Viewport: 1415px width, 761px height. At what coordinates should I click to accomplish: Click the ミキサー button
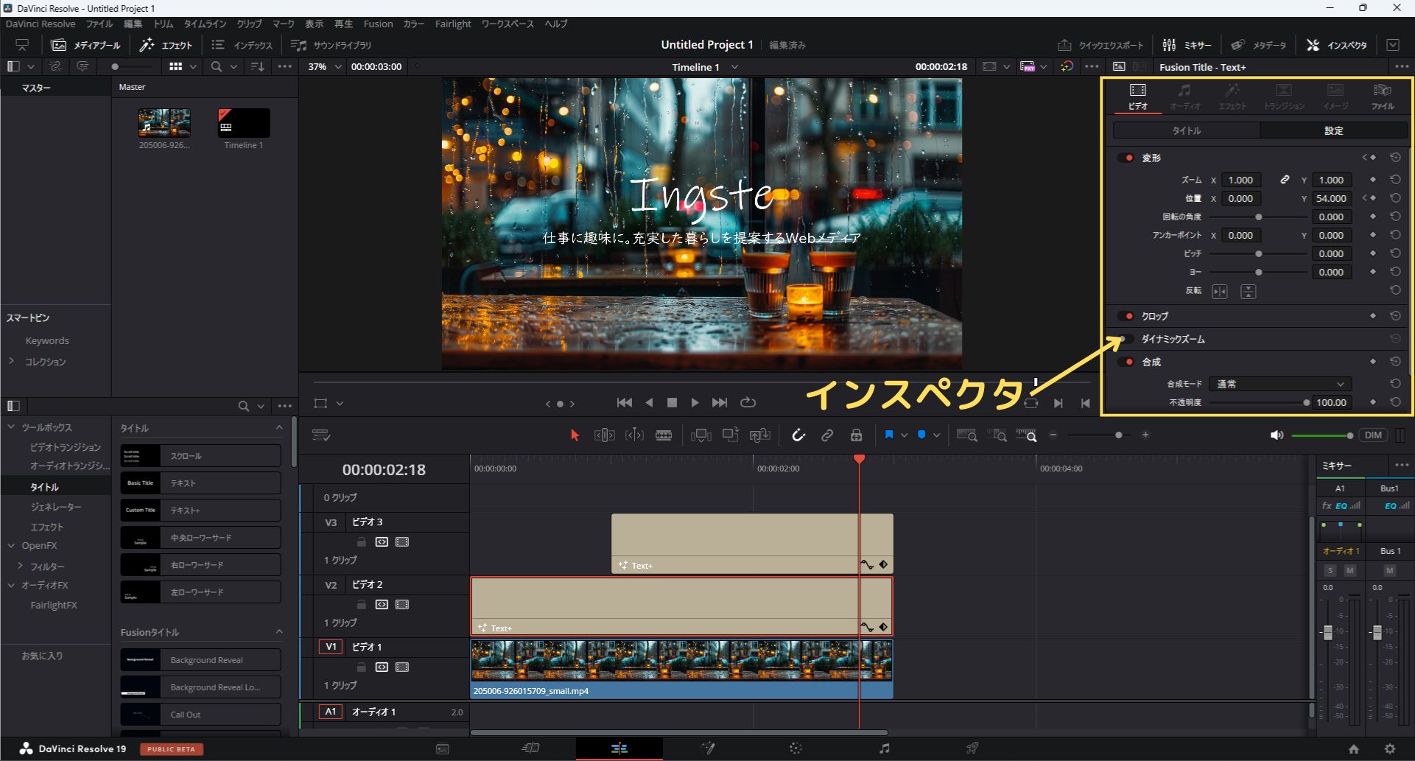coord(1187,44)
